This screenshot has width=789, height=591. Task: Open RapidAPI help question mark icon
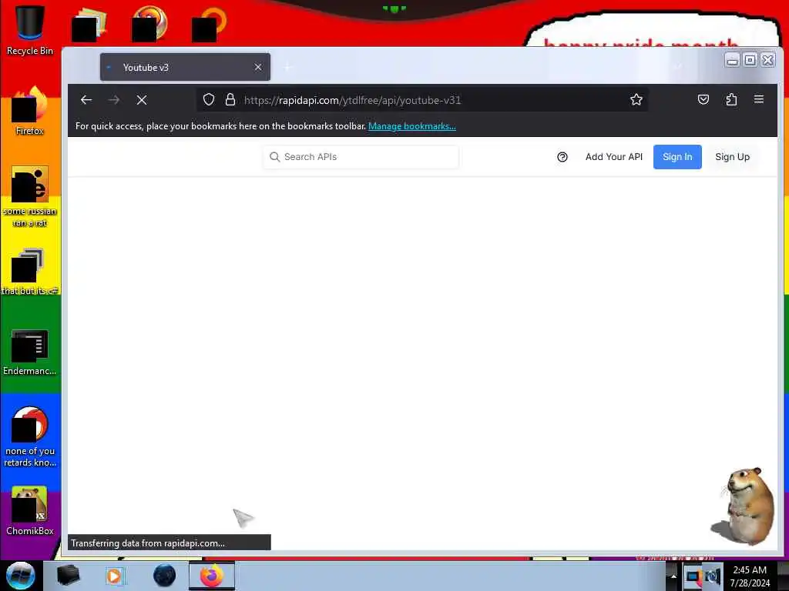[562, 157]
